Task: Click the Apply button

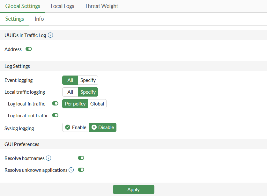Action: point(133,190)
